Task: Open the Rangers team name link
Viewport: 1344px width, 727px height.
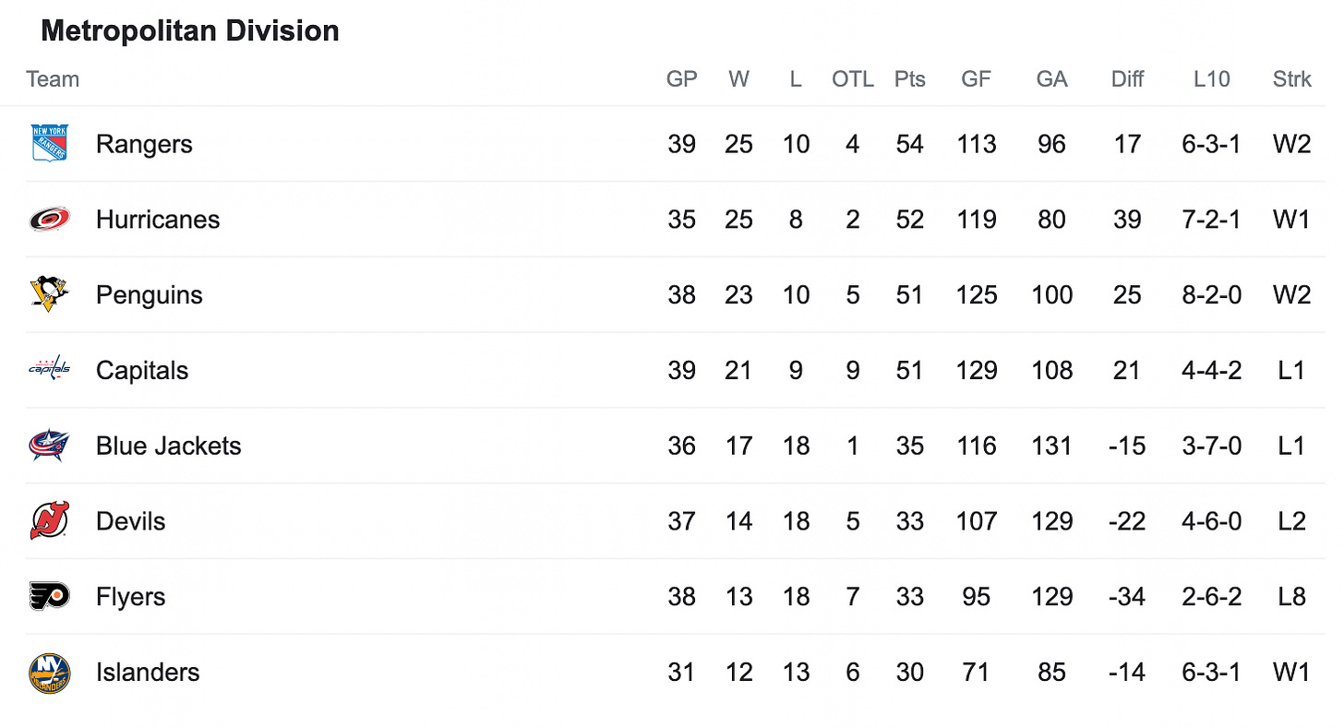Action: (144, 144)
